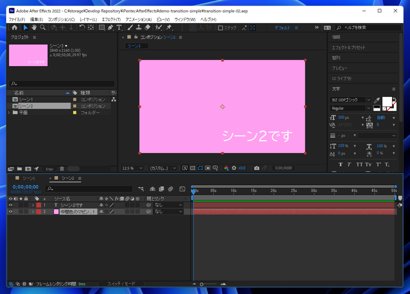
Task: Click the white fill color swatch
Action: point(386,101)
